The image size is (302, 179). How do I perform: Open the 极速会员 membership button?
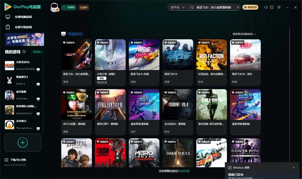pos(250,7)
